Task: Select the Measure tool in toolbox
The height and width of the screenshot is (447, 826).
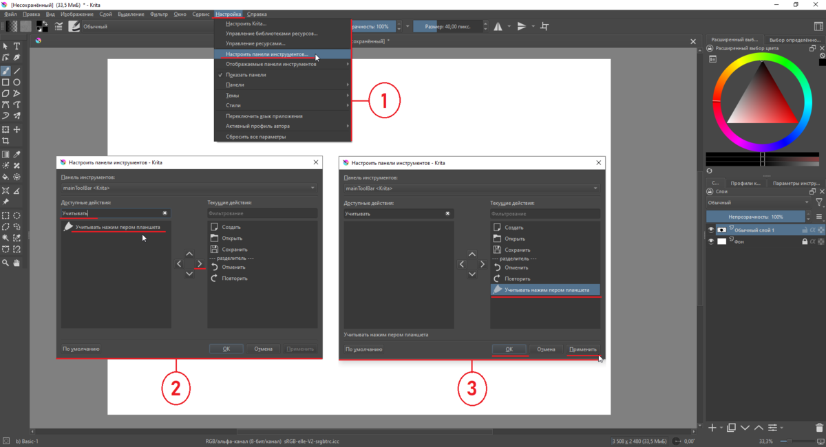Action: pos(17,190)
